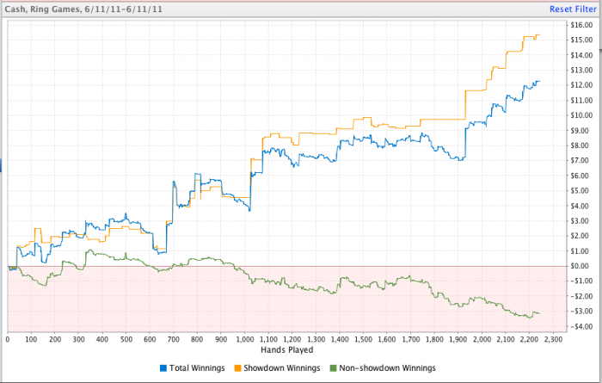The width and height of the screenshot is (602, 383).
Task: Click the $5.00 y-axis label
Action: tap(581, 190)
